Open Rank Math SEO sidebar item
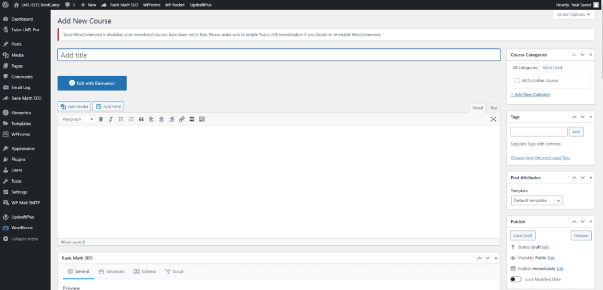 coord(25,98)
